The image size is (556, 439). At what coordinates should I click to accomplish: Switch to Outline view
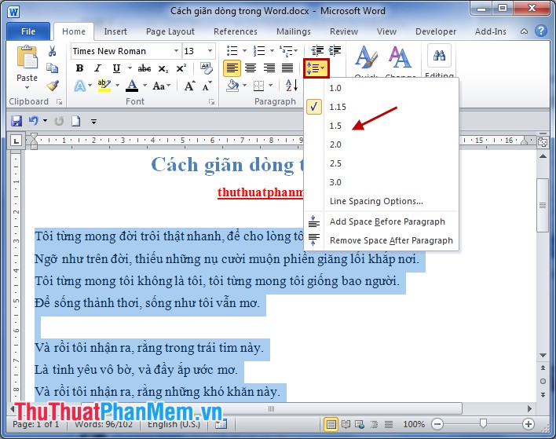coord(374,424)
